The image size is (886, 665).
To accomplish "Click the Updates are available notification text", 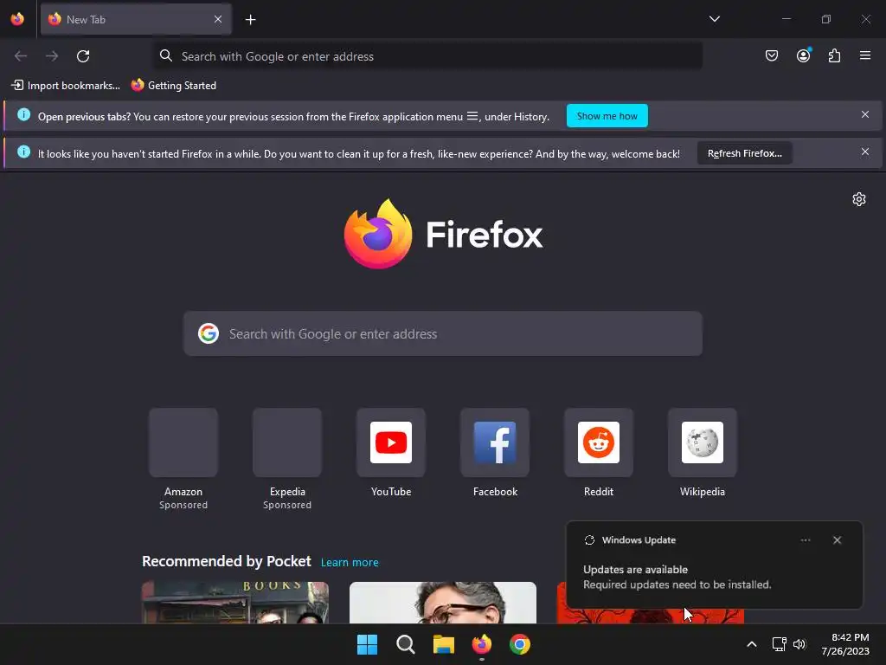I will point(635,570).
